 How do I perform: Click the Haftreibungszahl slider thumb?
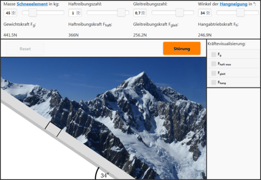coord(121,13)
